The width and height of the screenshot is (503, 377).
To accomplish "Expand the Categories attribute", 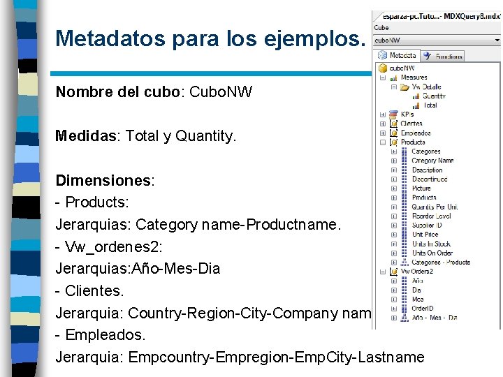I will click(x=394, y=151).
